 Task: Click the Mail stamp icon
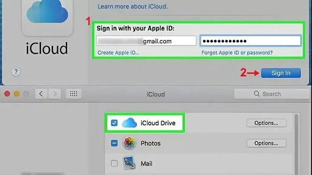pos(129,163)
